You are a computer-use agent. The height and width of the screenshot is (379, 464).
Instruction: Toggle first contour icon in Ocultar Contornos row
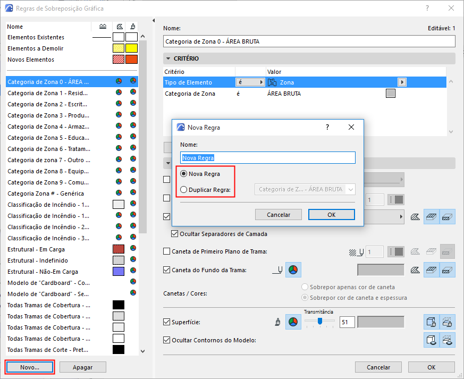432,340
